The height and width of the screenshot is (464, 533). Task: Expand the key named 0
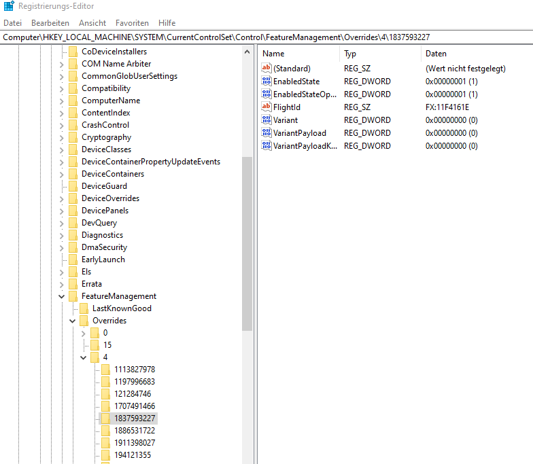(x=83, y=333)
